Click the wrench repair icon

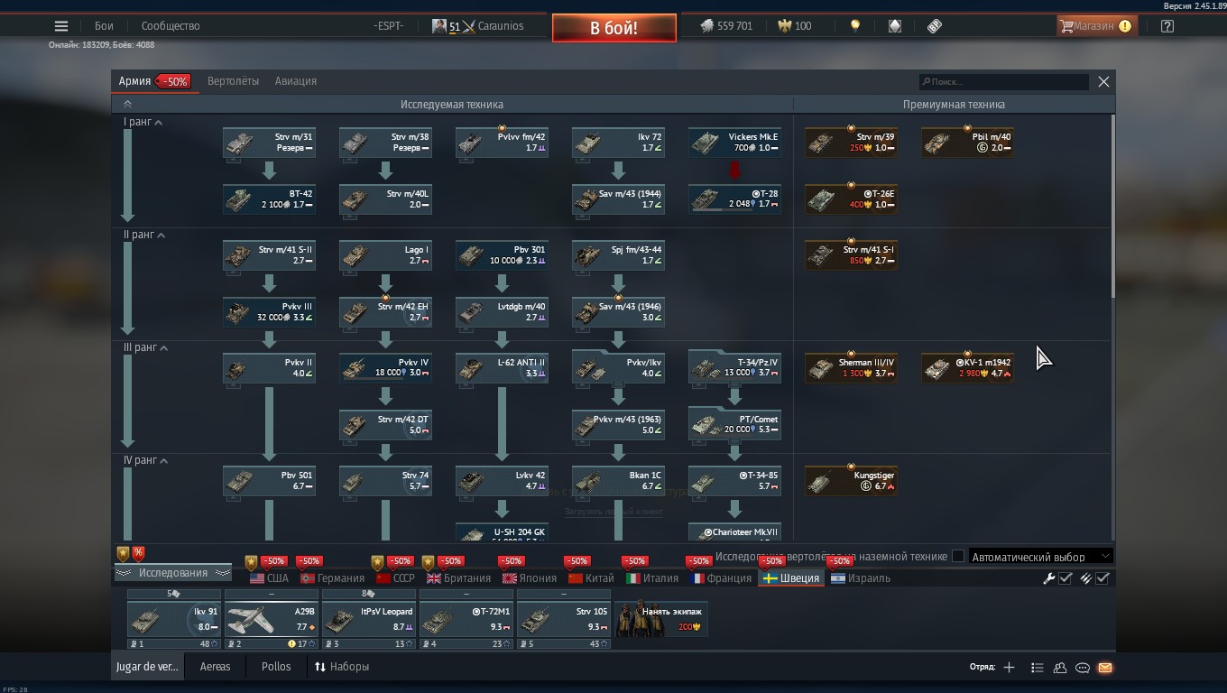(1049, 578)
